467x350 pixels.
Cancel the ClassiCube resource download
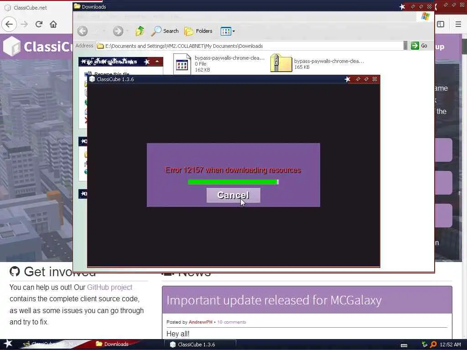pos(233,195)
